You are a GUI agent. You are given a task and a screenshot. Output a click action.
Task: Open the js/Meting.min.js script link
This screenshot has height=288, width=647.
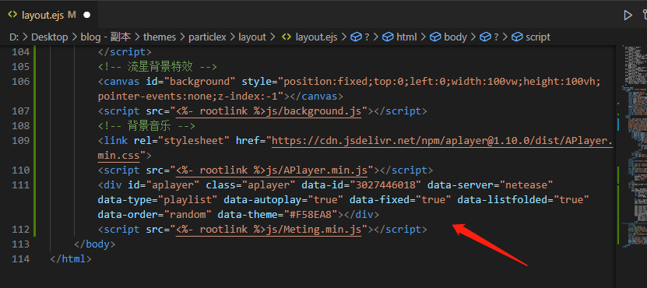tap(269, 230)
